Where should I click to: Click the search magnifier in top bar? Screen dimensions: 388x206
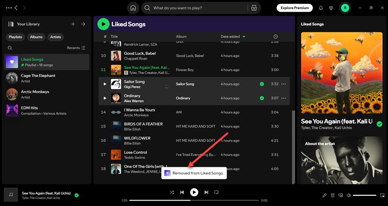147,8
